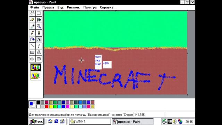Select the magenta palette swatch

coord(68,107)
